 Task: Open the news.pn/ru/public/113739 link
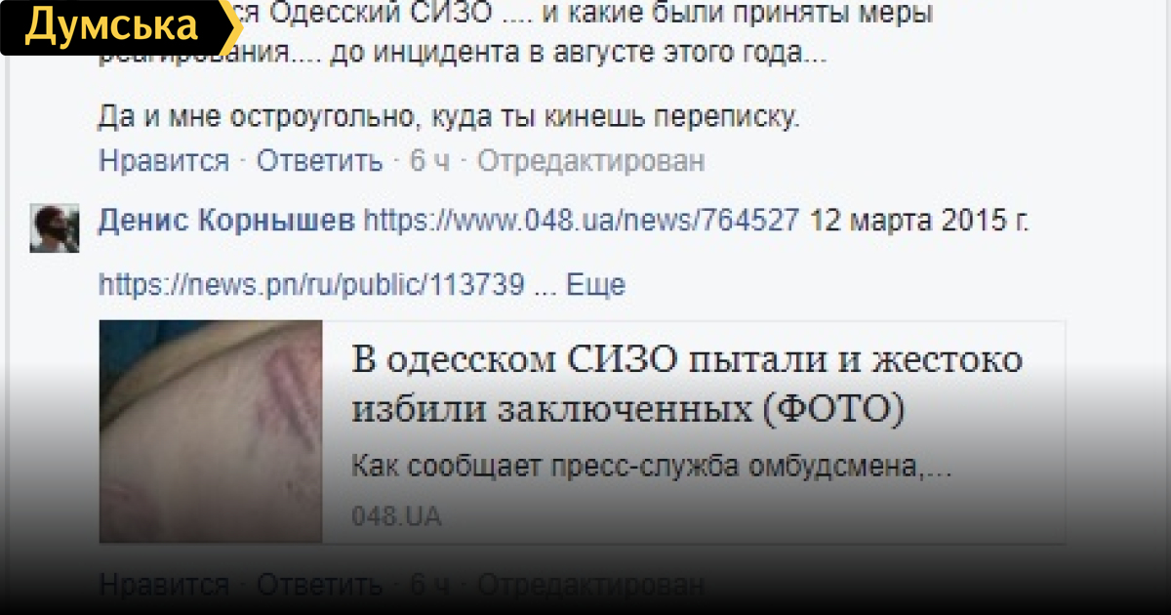(312, 285)
